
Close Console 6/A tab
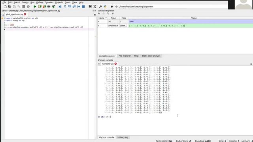(x=115, y=64)
